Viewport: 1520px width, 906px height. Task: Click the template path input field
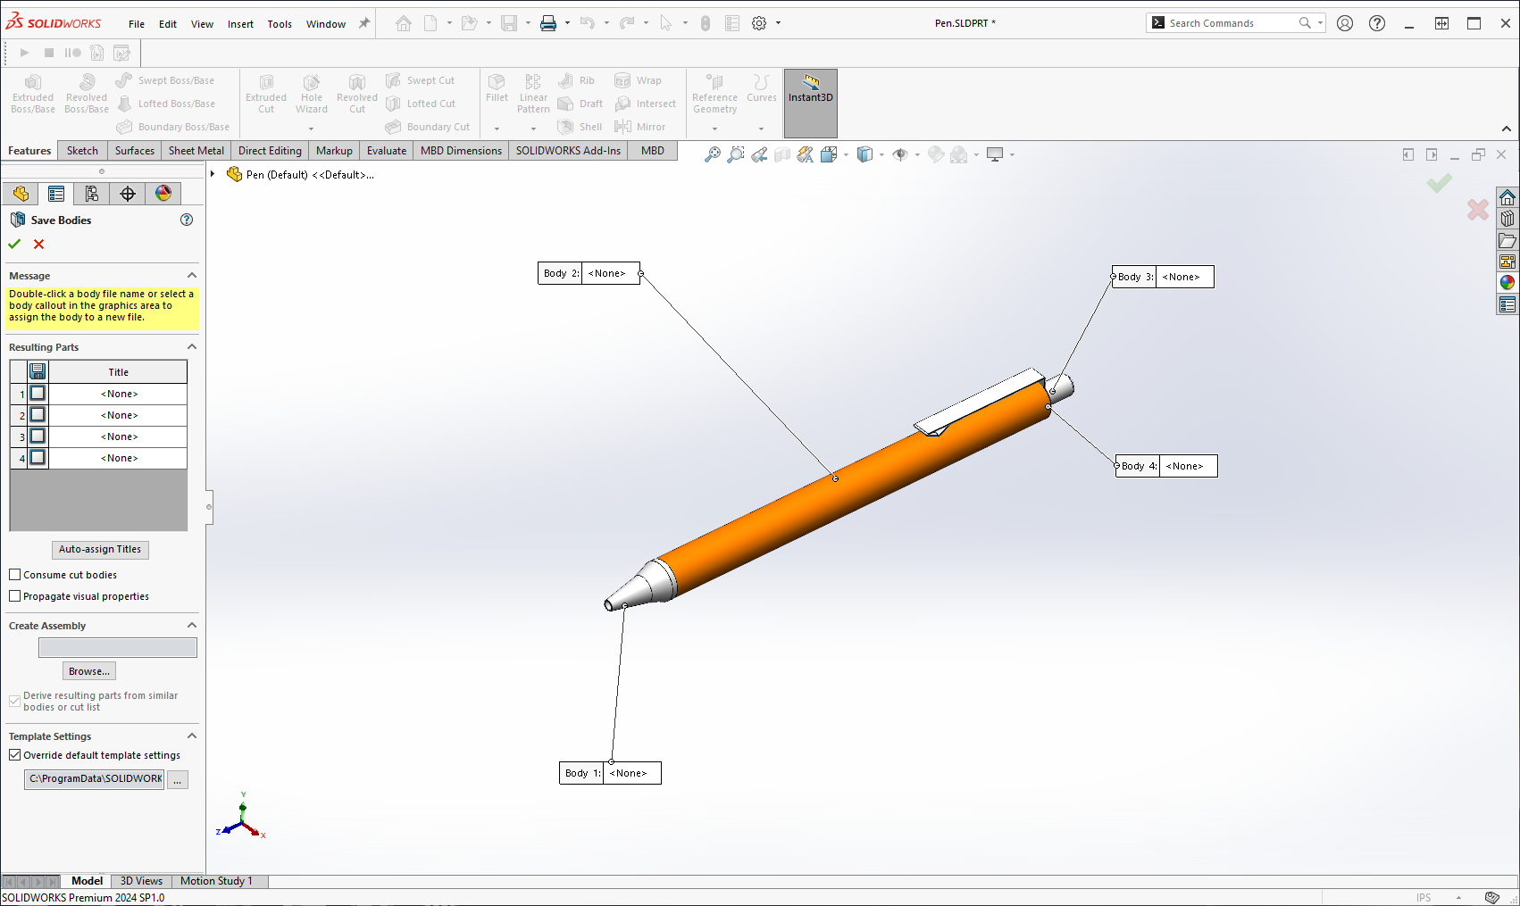tap(95, 779)
